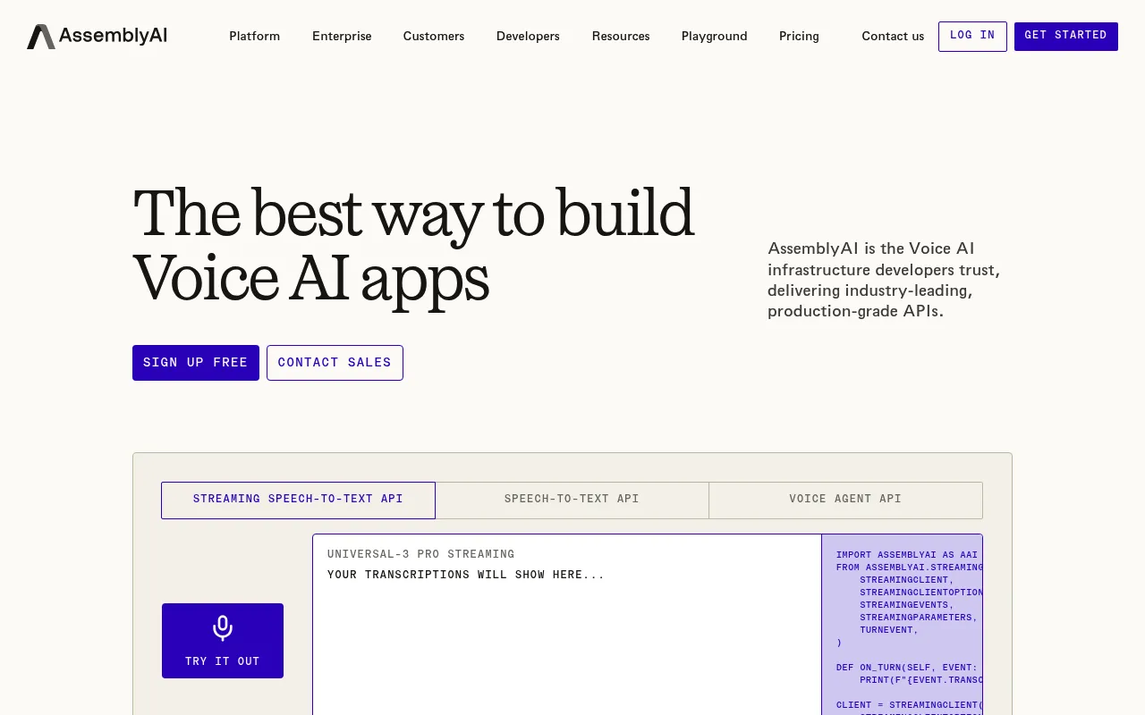The height and width of the screenshot is (715, 1145).
Task: Open the Platform menu
Action: pos(254,37)
